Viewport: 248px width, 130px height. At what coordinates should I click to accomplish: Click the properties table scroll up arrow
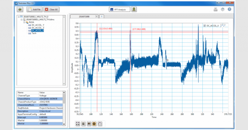[x=64, y=92]
